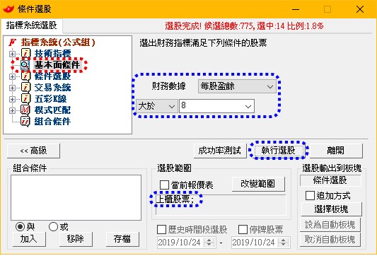Expand the 交易系統 tree node
The height and width of the screenshot is (256, 377).
point(12,88)
